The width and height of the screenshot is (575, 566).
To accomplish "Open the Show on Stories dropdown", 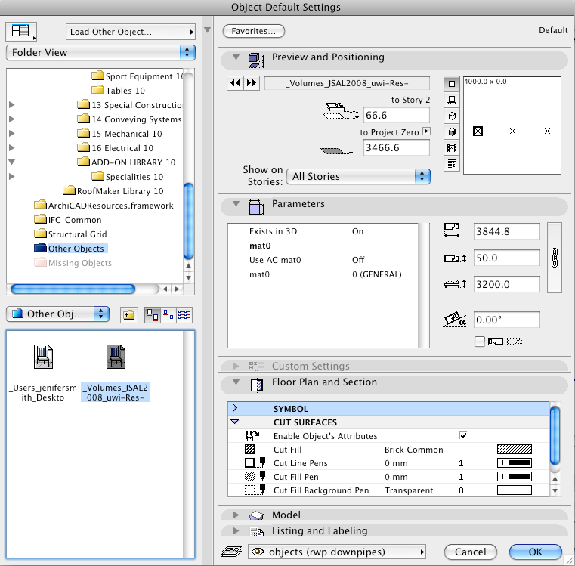I will (359, 176).
